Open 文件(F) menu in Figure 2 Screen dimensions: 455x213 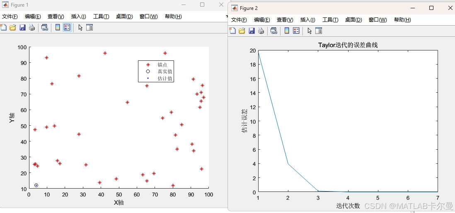(239, 20)
